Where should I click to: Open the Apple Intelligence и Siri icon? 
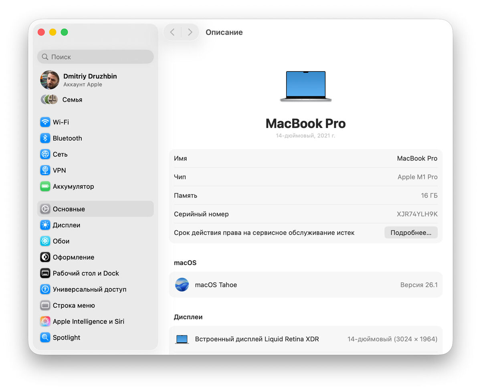[x=45, y=321]
